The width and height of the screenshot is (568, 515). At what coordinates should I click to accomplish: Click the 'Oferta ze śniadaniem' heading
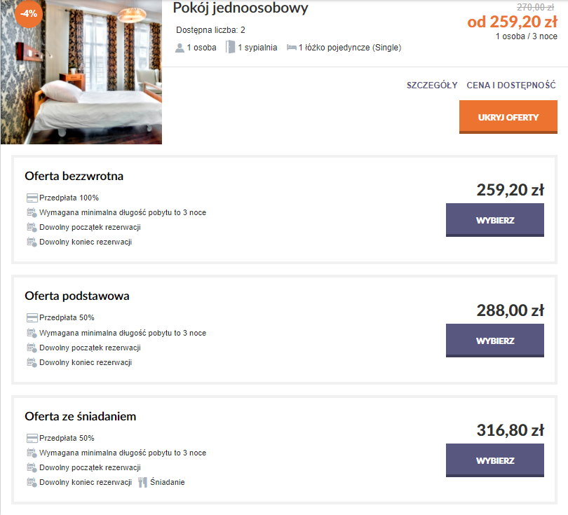coord(81,416)
